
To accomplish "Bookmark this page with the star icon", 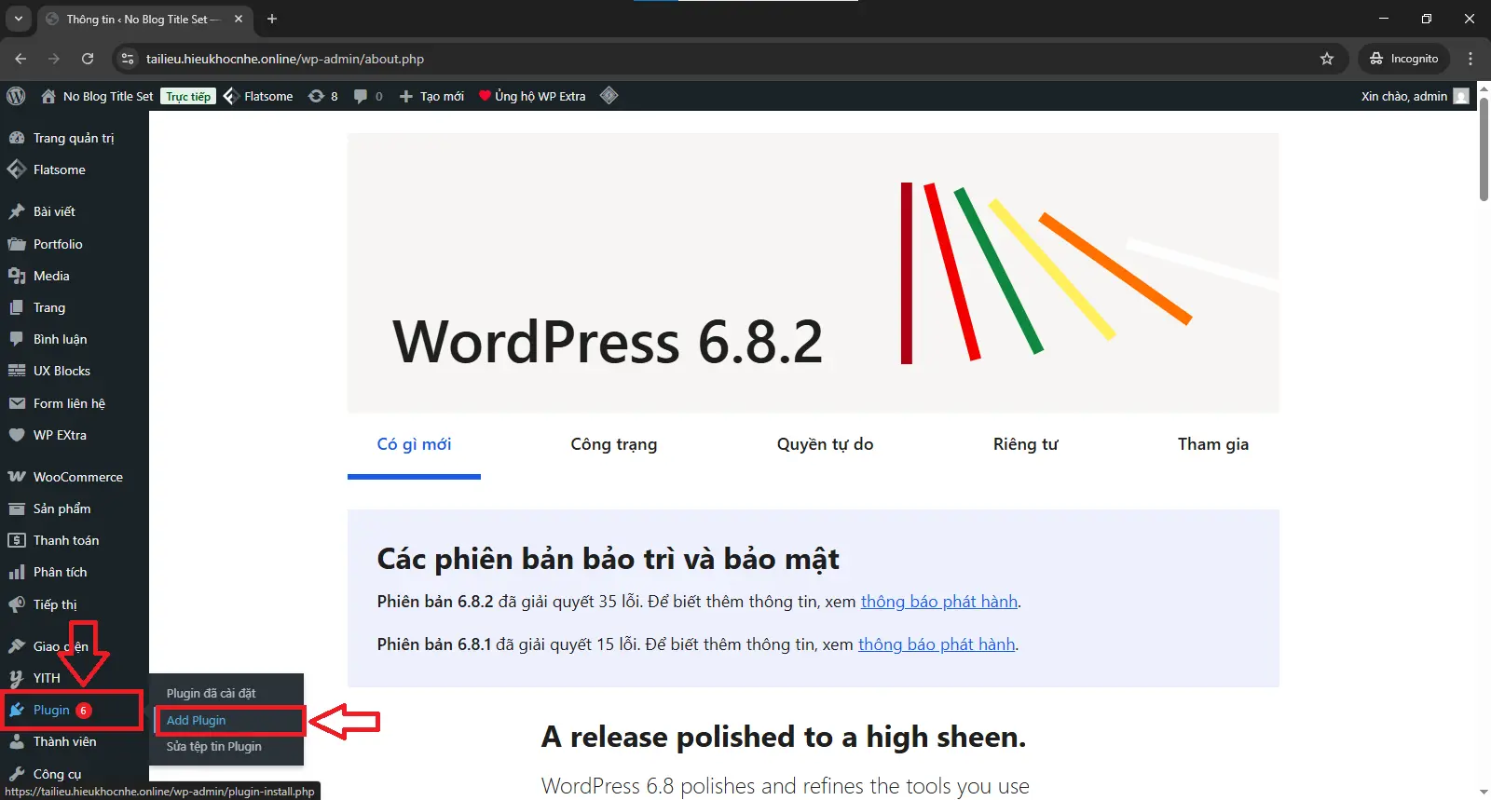I will click(1327, 59).
